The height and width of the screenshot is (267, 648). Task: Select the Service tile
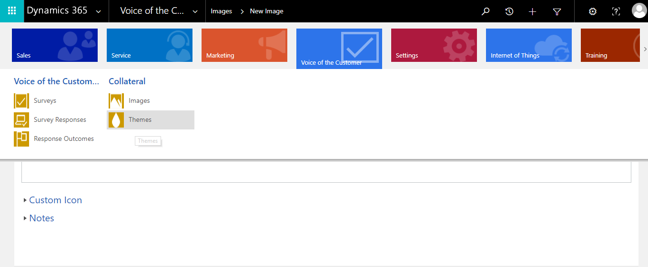pos(150,45)
